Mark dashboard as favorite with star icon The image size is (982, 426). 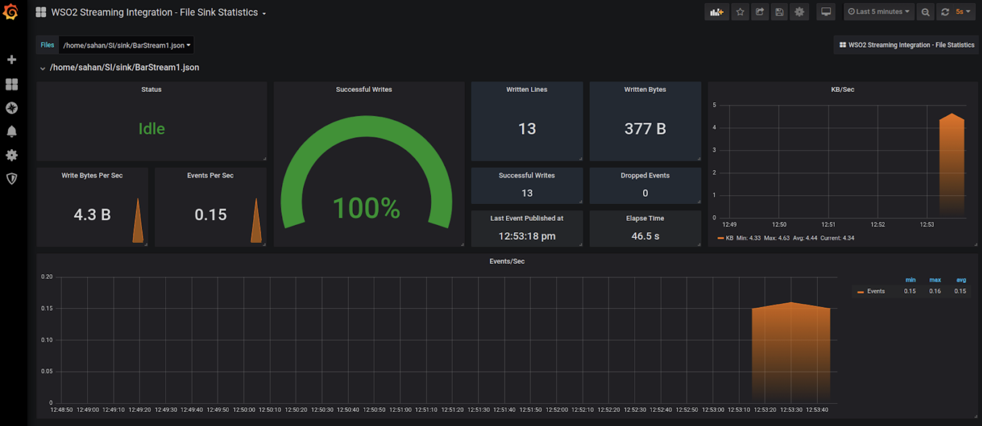click(740, 12)
